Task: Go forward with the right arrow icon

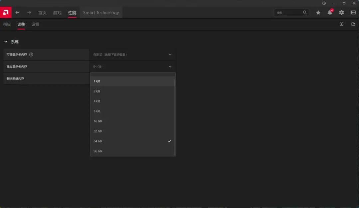Action: [x=29, y=13]
